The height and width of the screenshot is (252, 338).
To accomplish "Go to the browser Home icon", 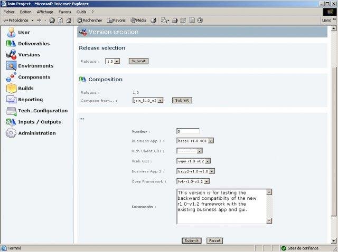I will 69,21.
